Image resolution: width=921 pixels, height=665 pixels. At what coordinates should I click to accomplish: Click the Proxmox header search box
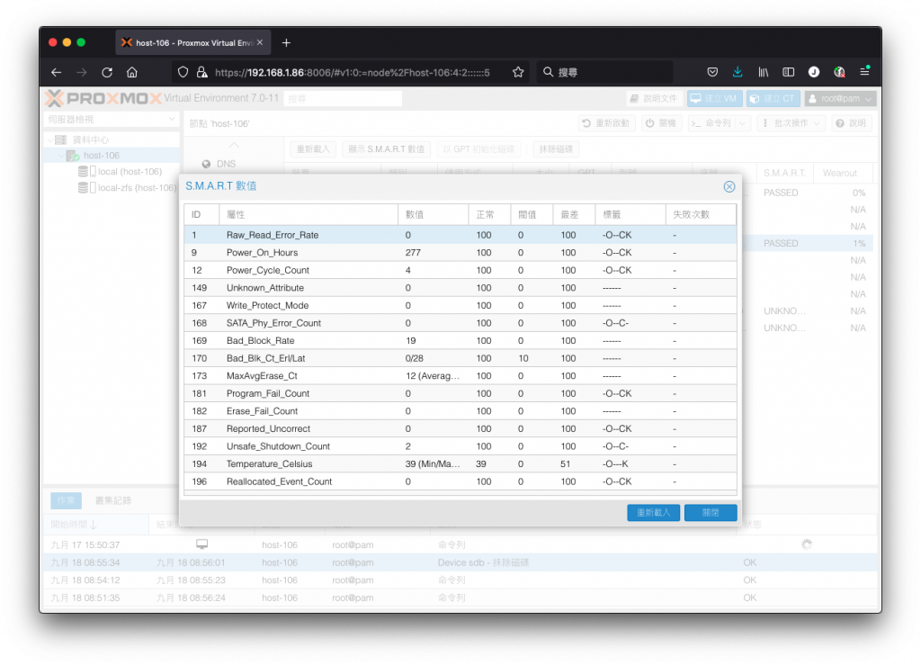point(343,99)
